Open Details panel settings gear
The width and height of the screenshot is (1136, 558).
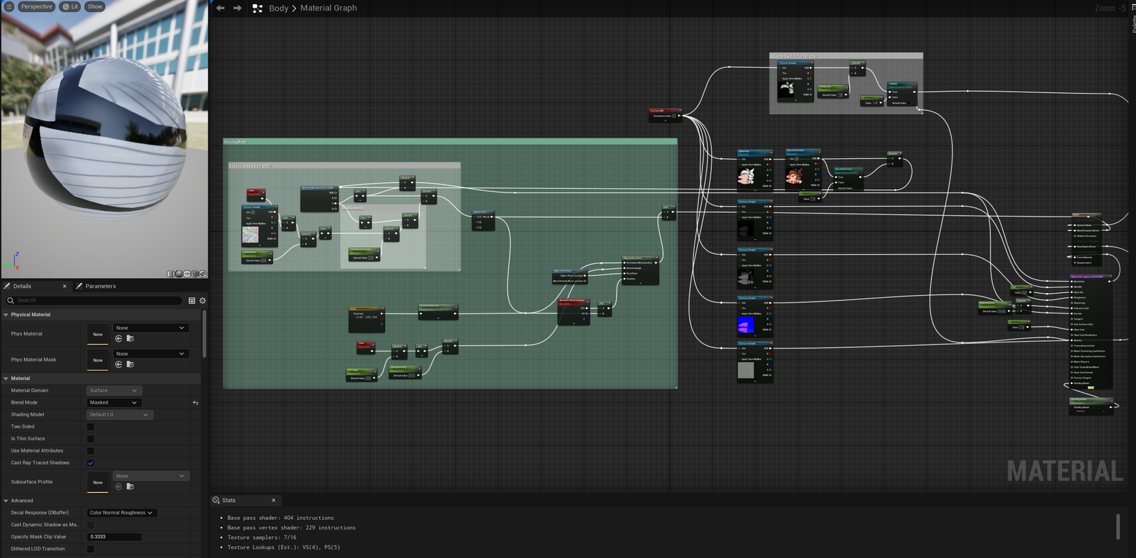click(202, 301)
